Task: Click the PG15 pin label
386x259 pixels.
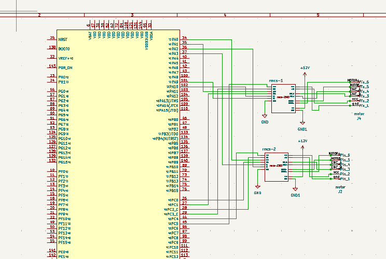Action: [x=64, y=162]
